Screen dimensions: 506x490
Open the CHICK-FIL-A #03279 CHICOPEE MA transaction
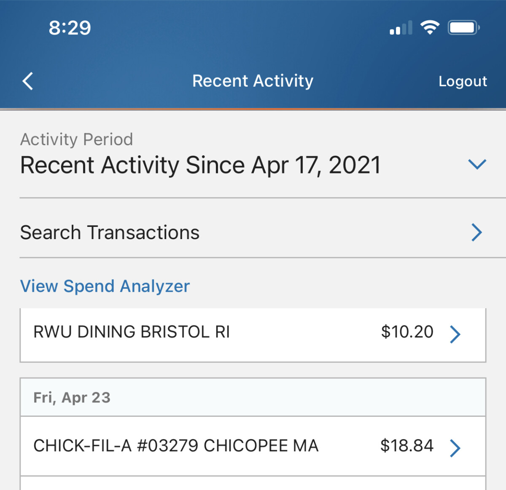coord(176,446)
